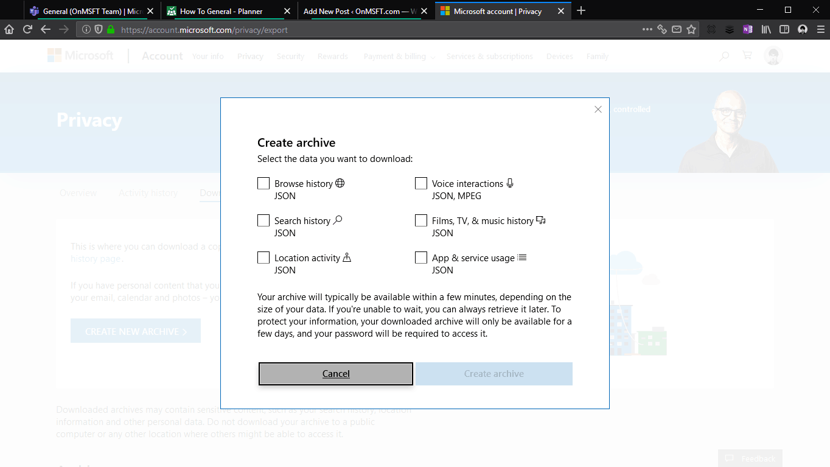The image size is (830, 467).
Task: Click the Feedback button
Action: click(x=750, y=458)
